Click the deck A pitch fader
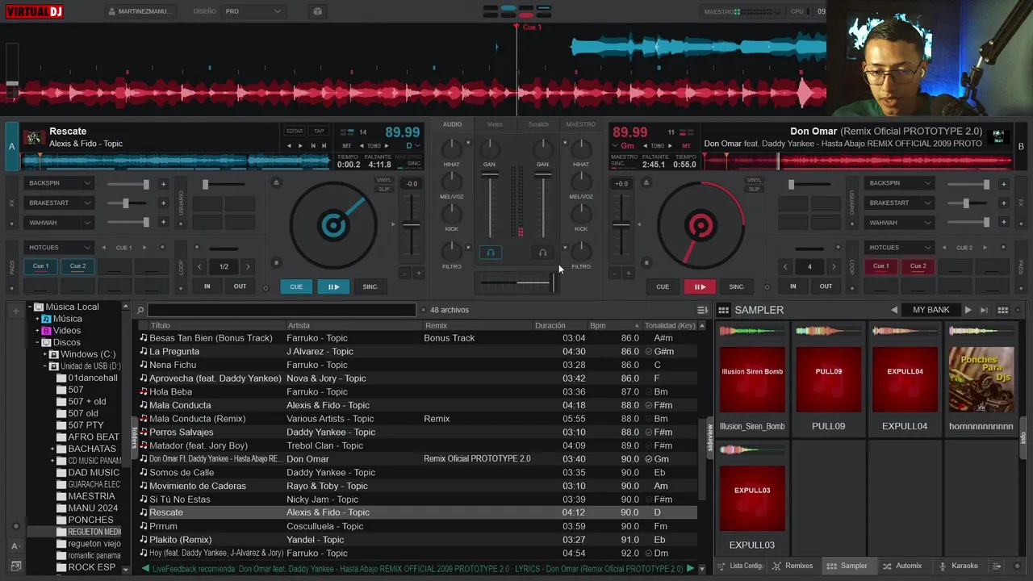This screenshot has height=581, width=1033. point(412,226)
